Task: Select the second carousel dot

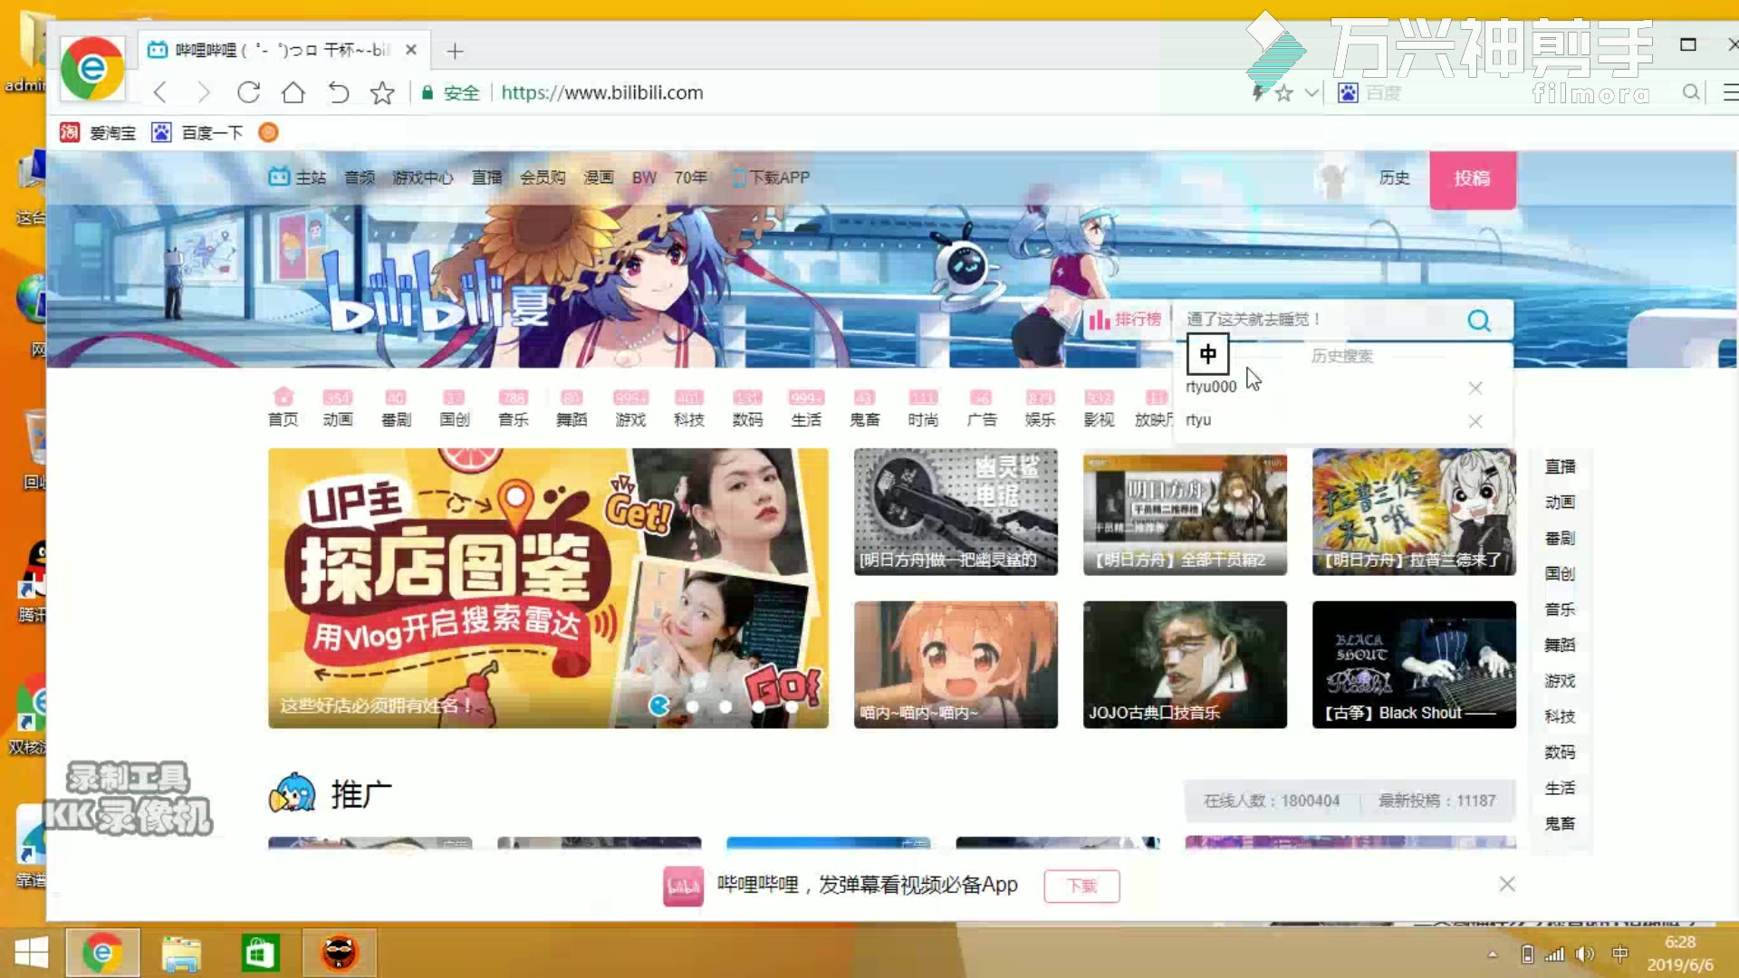Action: tap(693, 706)
